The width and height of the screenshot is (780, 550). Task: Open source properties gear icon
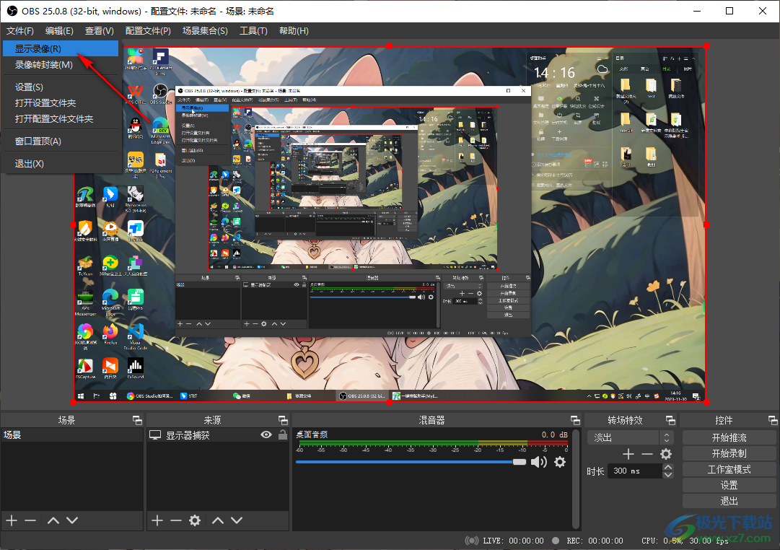195,520
